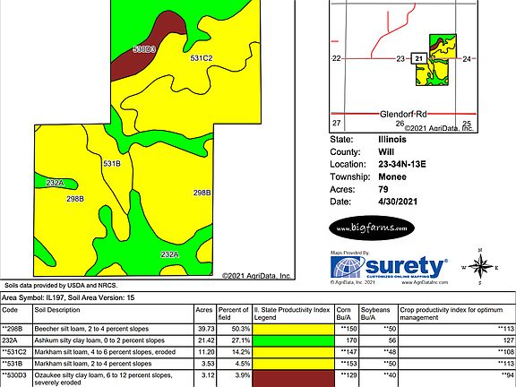This screenshot has height=387, width=516.
Task: Click section number 22 on locator map
Action: click(336, 58)
